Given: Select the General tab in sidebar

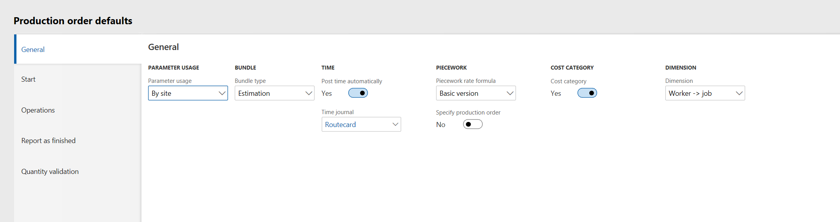Looking at the screenshot, I should pos(33,50).
